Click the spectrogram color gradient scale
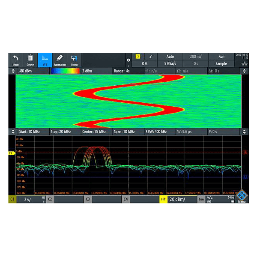 65,71
